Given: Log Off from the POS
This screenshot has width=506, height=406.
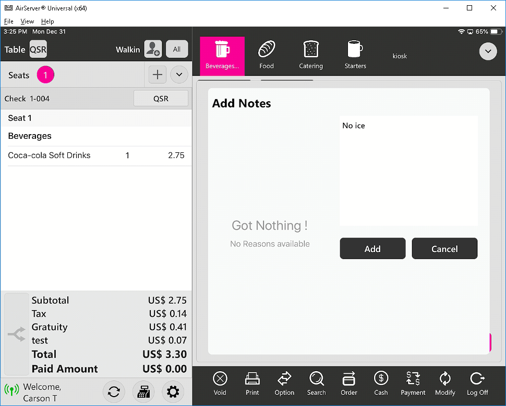Looking at the screenshot, I should tap(477, 383).
